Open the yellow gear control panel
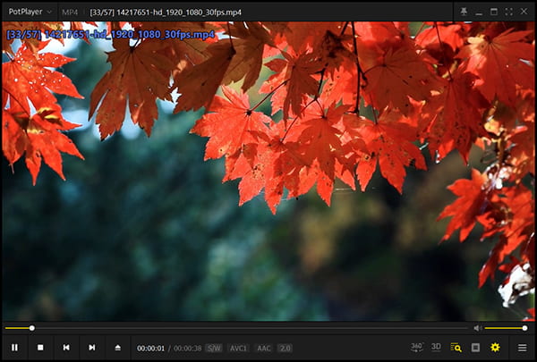The image size is (537, 362). 495,348
